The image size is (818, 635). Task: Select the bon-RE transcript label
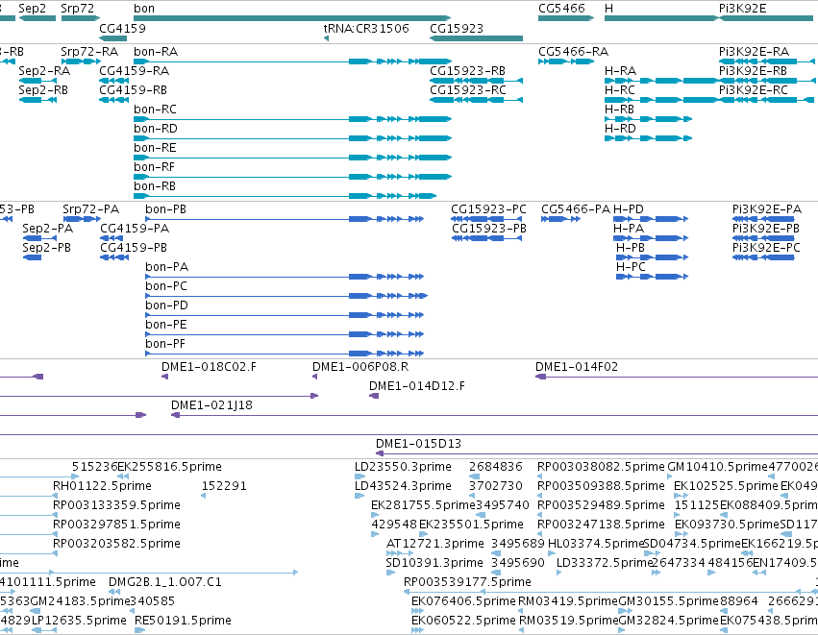click(155, 148)
